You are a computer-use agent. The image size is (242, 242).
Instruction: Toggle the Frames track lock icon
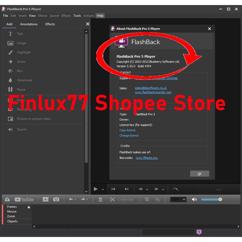pos(29,207)
